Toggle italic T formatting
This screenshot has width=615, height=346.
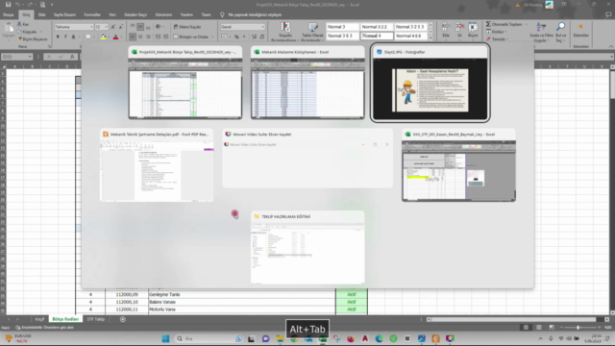(65, 37)
